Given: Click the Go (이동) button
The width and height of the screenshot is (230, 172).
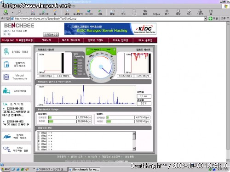Looking at the screenshot, I should click(x=213, y=18).
